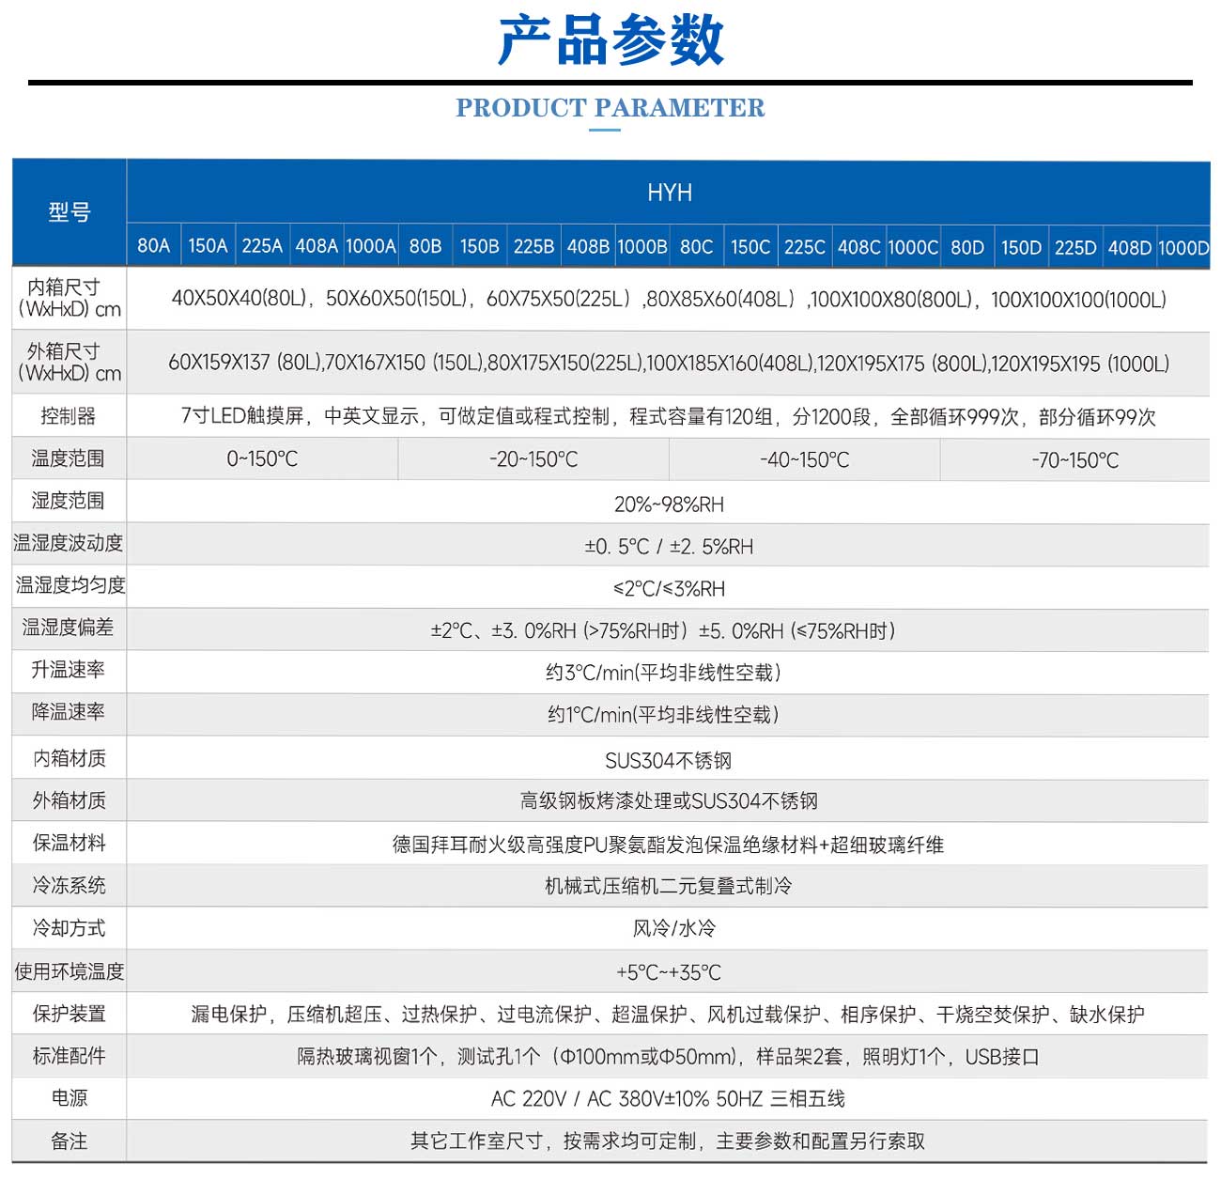1221x1179 pixels.
Task: Select model column 150A
Action: (x=208, y=246)
